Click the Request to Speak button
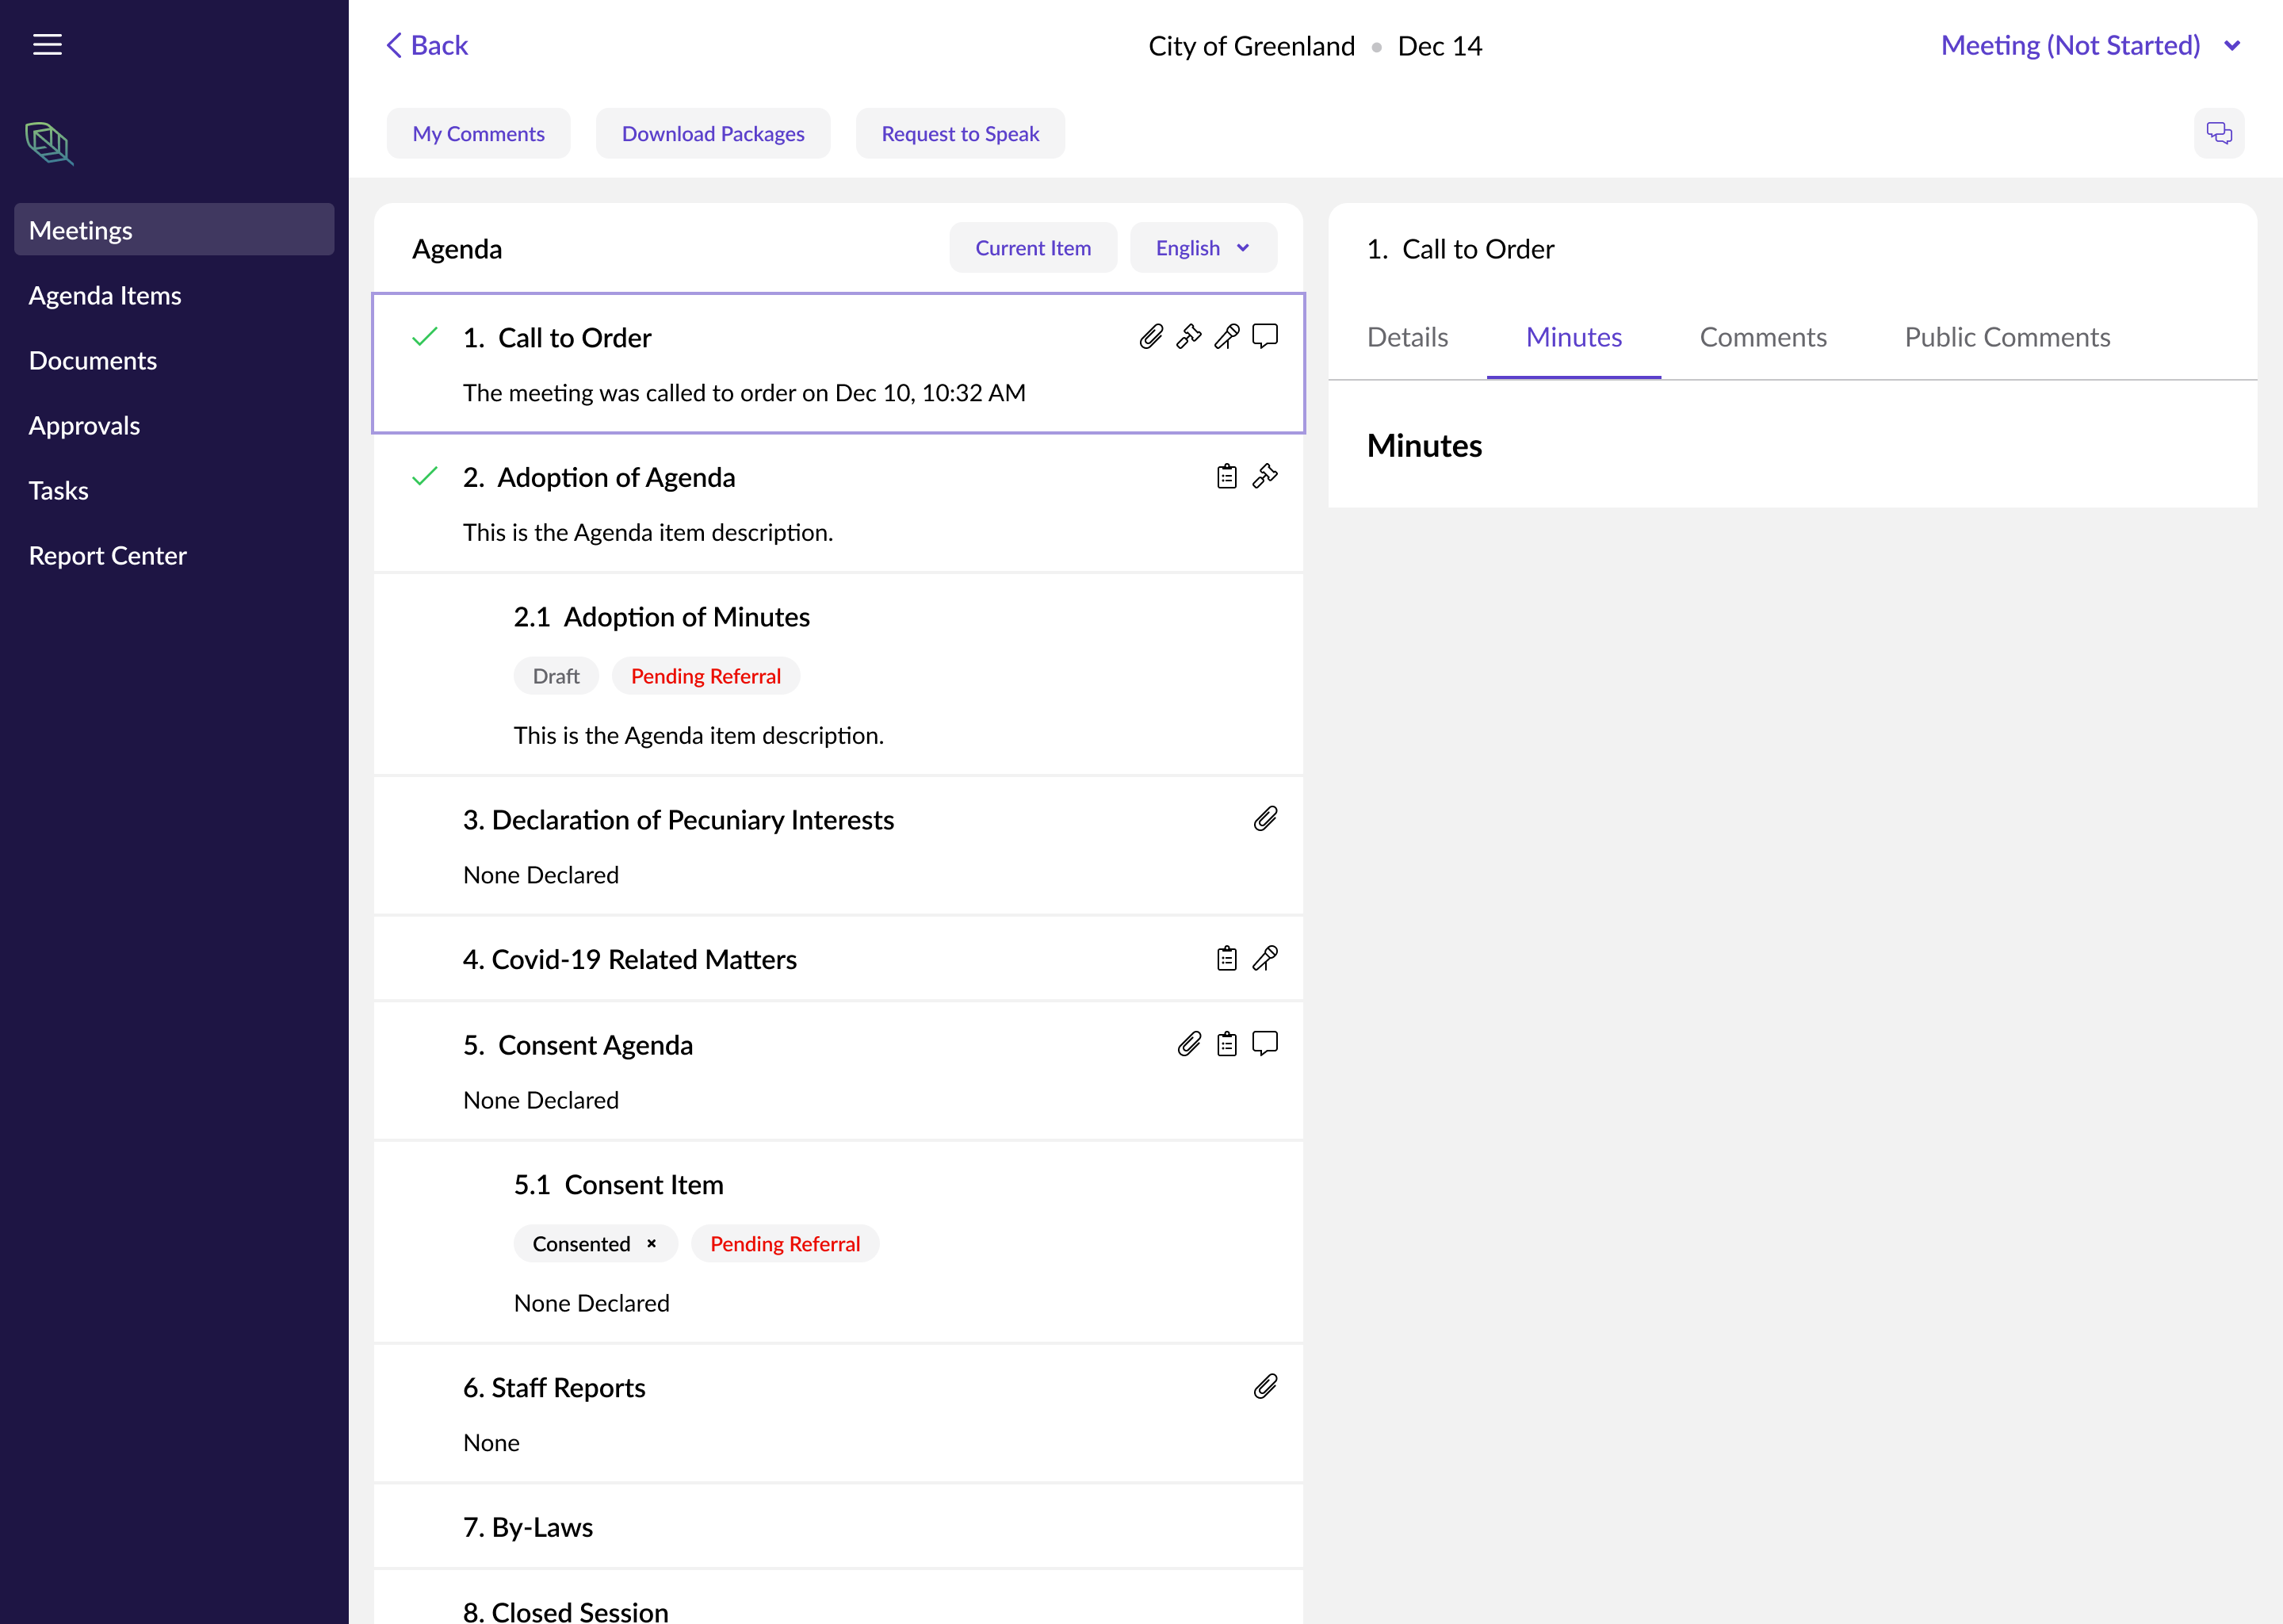Viewport: 2283px width, 1624px height. click(x=961, y=133)
